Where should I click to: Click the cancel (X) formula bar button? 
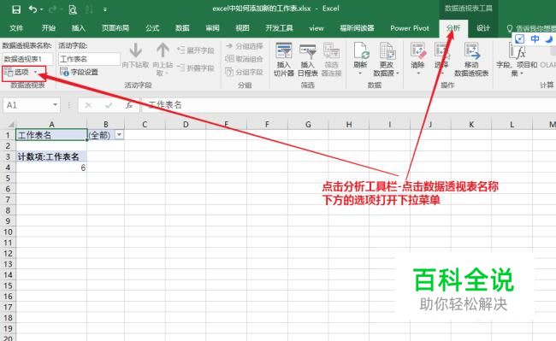tap(88, 105)
